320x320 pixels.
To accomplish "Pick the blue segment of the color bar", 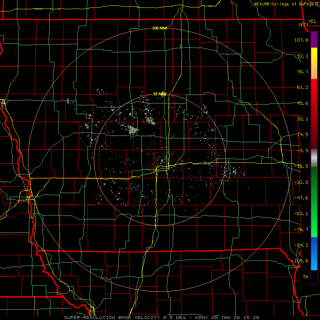I will (314, 254).
